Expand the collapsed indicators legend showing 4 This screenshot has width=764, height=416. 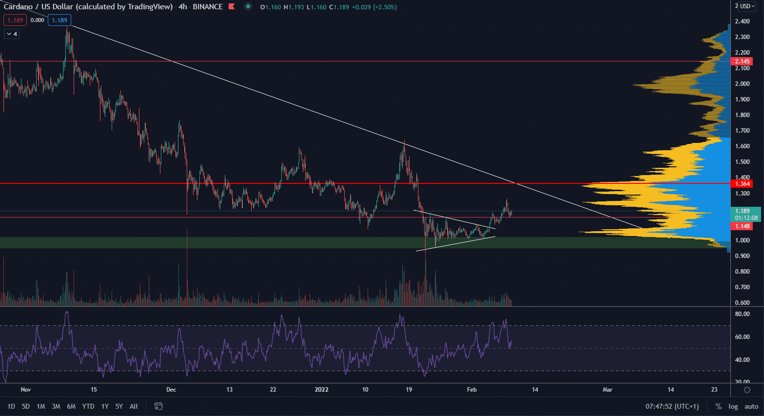[x=12, y=34]
